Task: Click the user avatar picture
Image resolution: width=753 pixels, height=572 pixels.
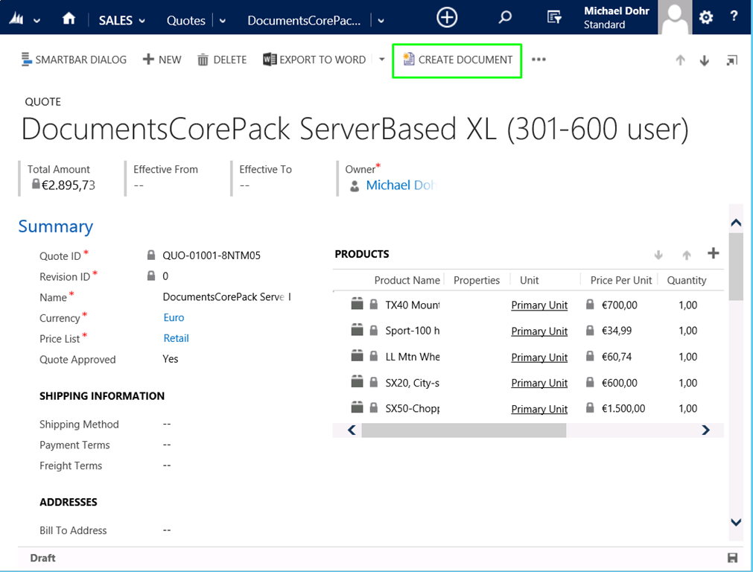Action: (x=675, y=17)
